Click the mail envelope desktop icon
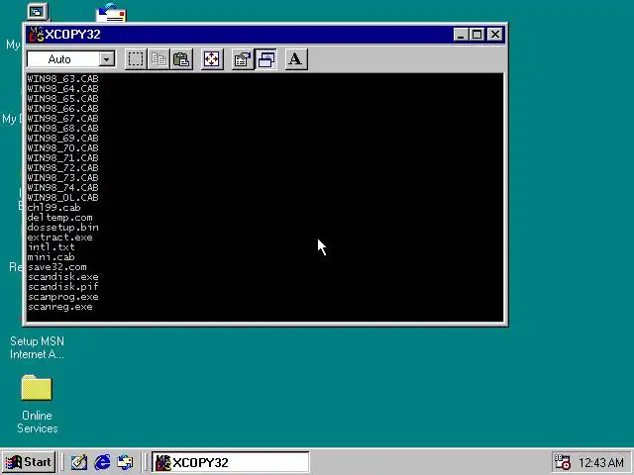 111,13
